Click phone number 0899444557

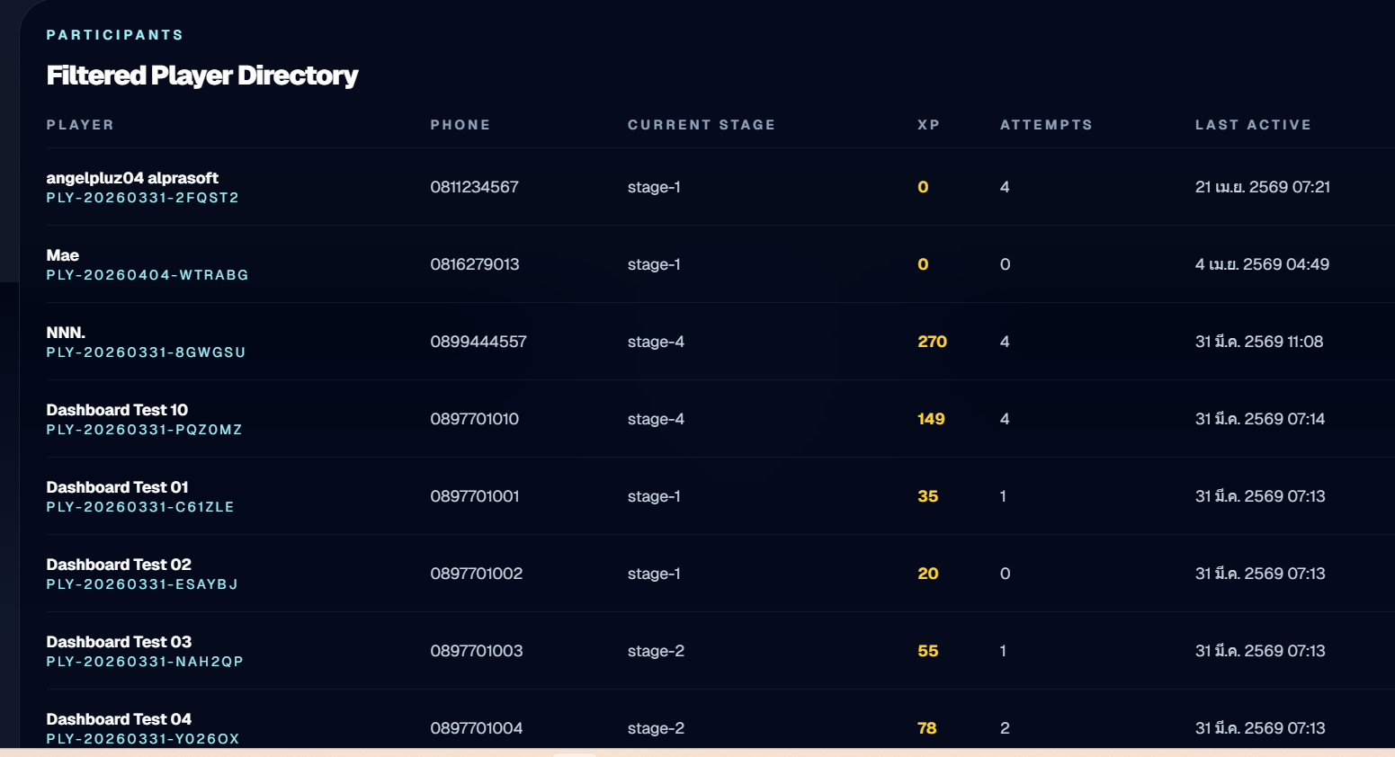[478, 342]
